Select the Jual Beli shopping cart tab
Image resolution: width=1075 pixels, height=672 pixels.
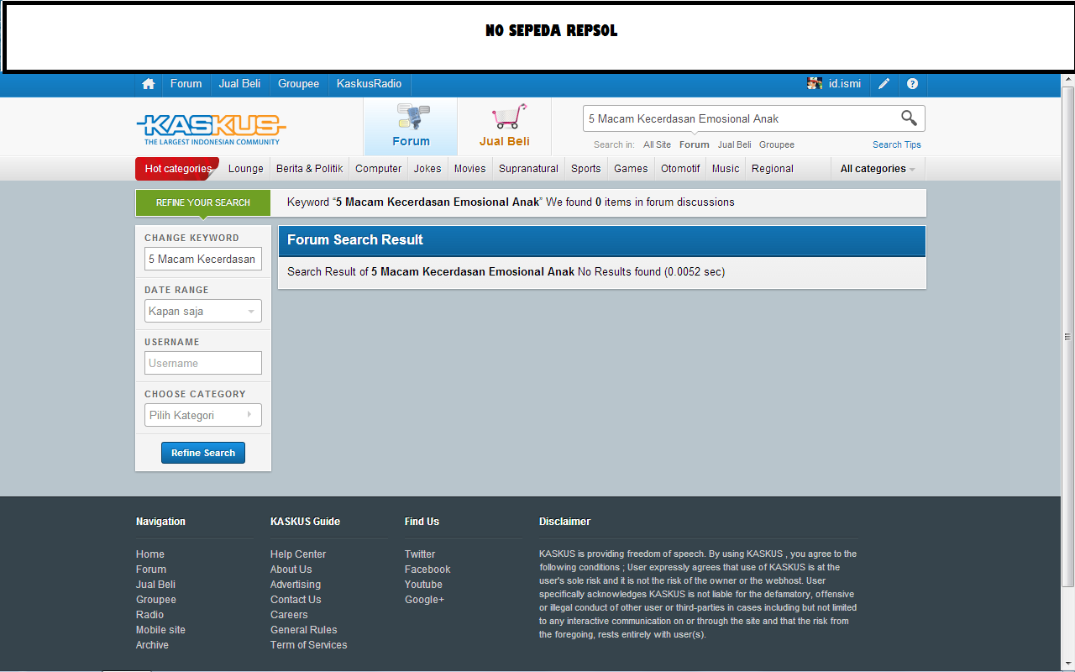tap(505, 126)
